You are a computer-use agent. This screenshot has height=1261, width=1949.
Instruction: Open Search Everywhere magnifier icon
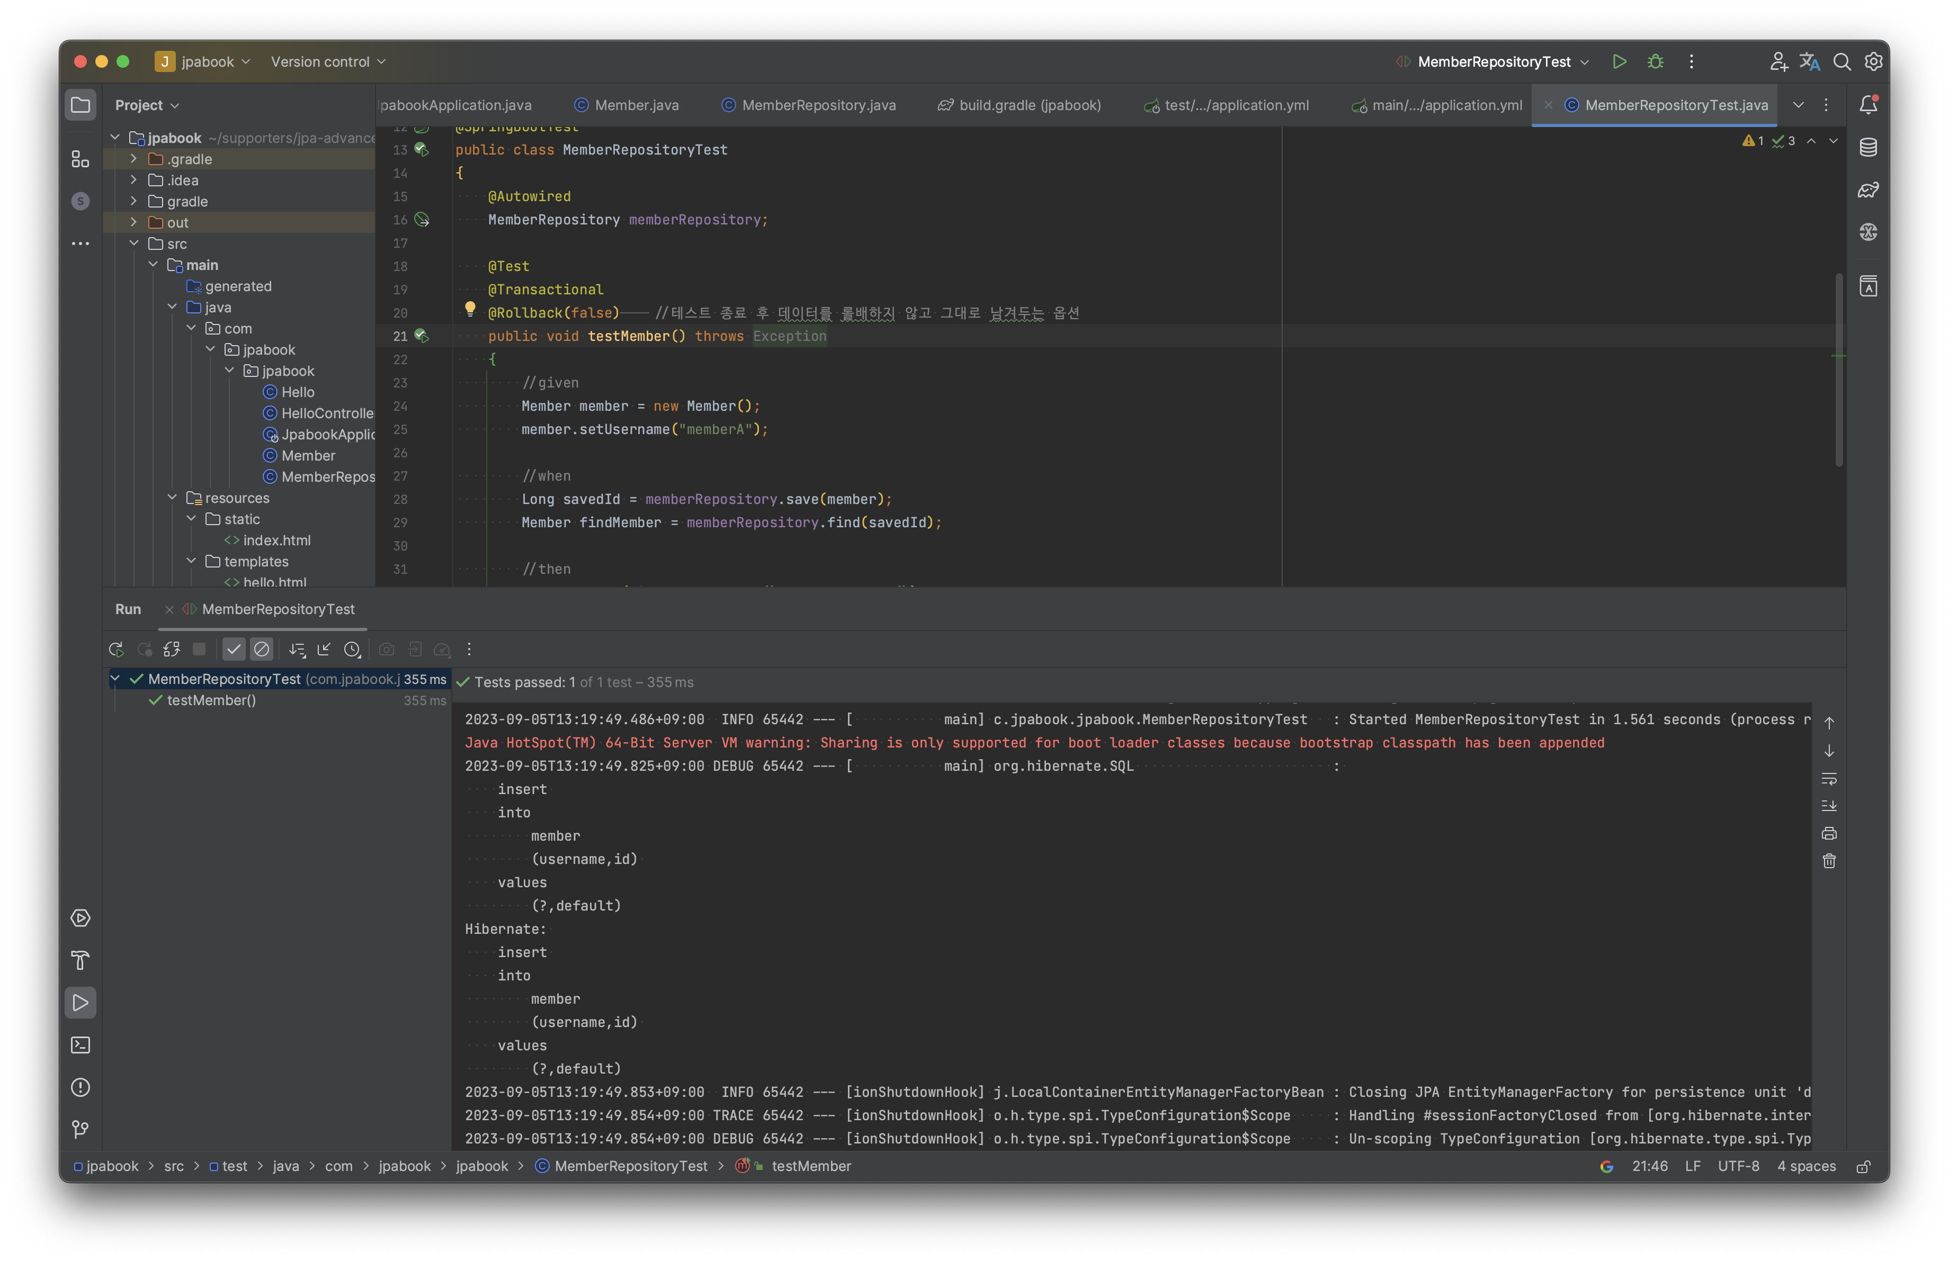click(x=1841, y=61)
